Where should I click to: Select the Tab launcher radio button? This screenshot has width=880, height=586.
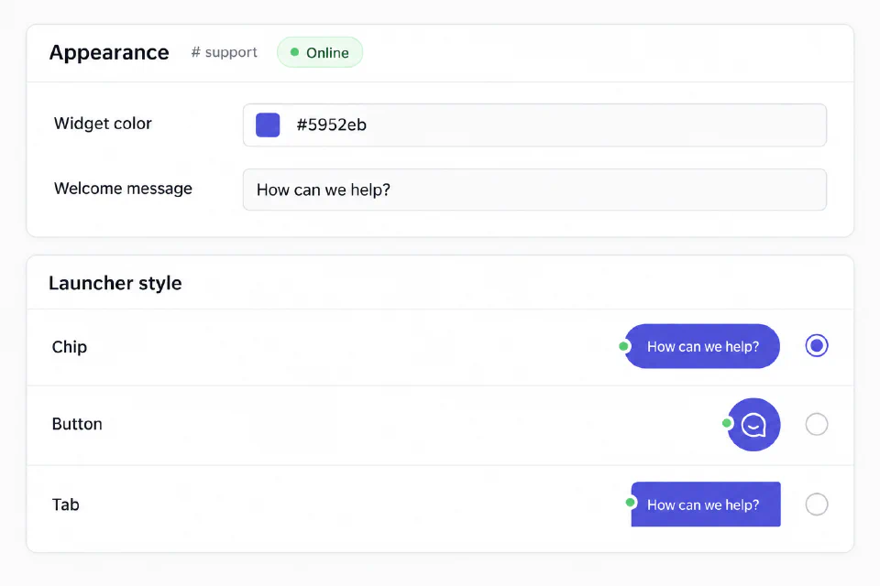[x=816, y=505]
